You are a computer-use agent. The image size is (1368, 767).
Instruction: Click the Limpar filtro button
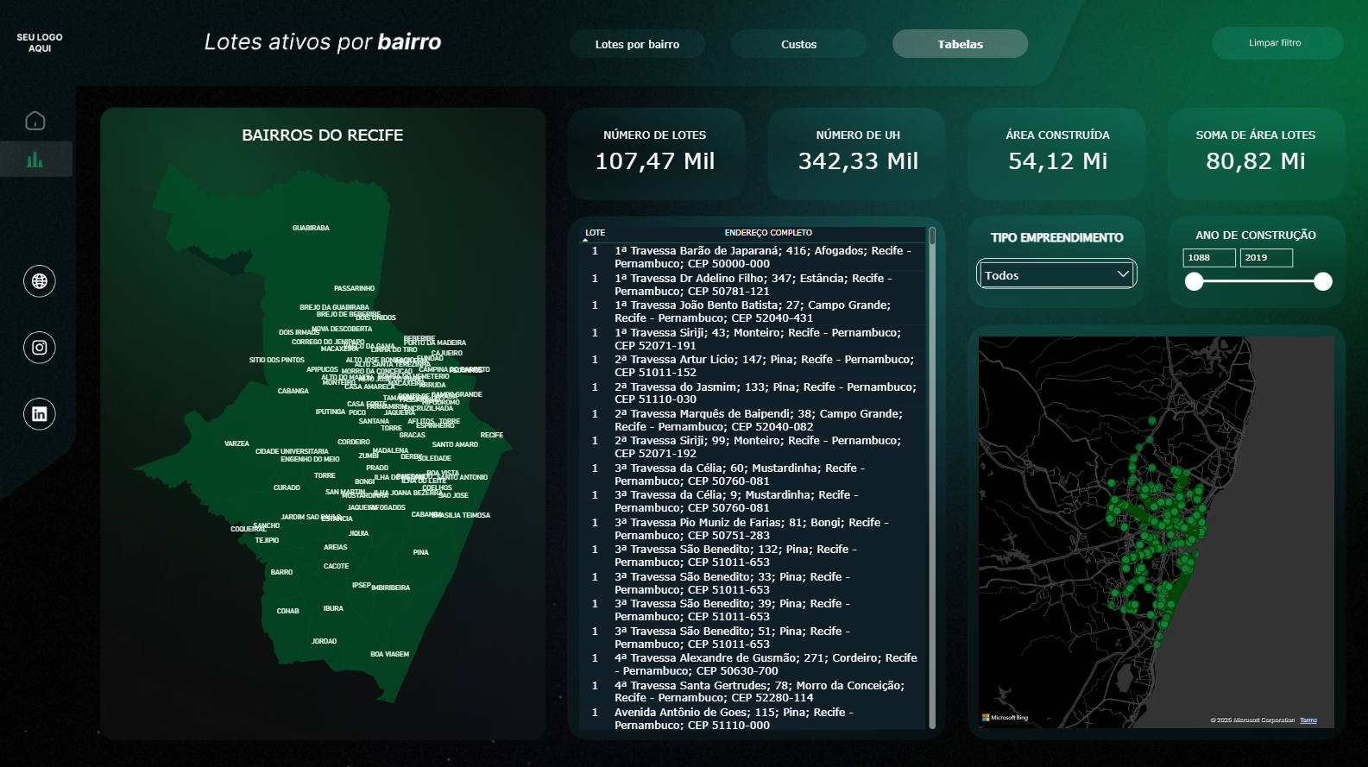point(1277,43)
